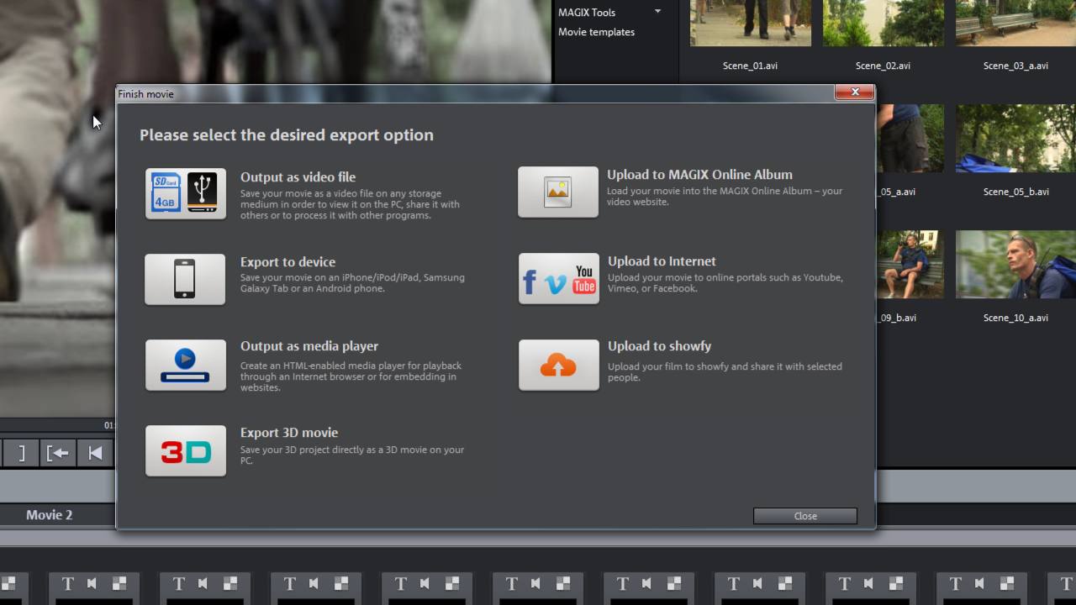1076x605 pixels.
Task: Click the Scene_03_a.avi file name
Action: coord(1015,66)
